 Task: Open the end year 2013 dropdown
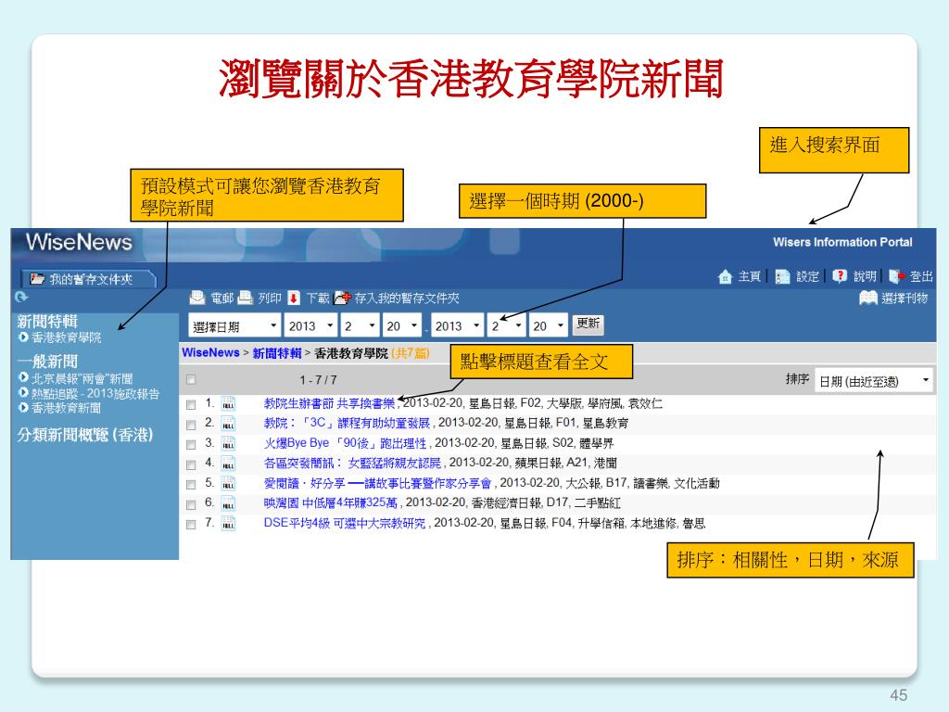[458, 325]
